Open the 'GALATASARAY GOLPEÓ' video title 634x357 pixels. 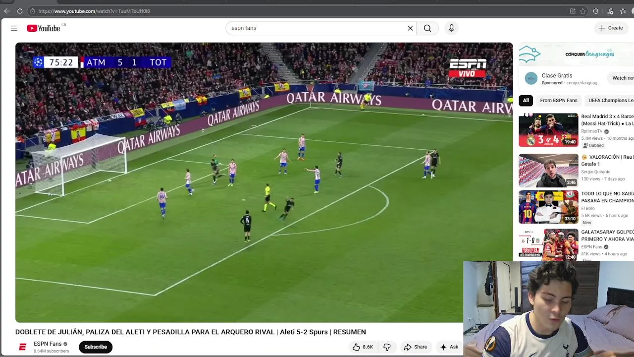(607, 236)
